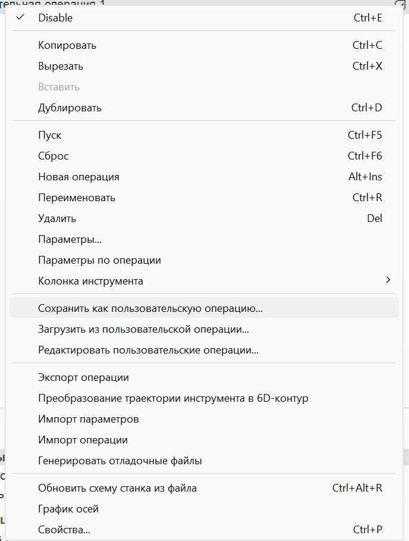Viewport: 409px width, 541px height.
Task: Open Параметры... dialog
Action: (x=70, y=239)
